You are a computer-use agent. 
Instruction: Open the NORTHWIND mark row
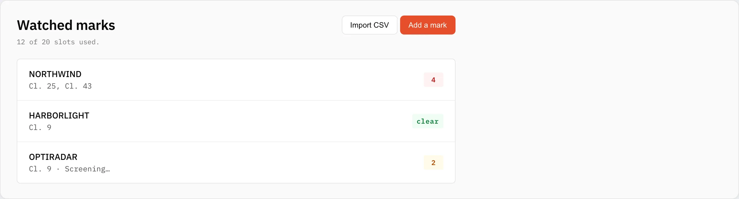coord(236,80)
